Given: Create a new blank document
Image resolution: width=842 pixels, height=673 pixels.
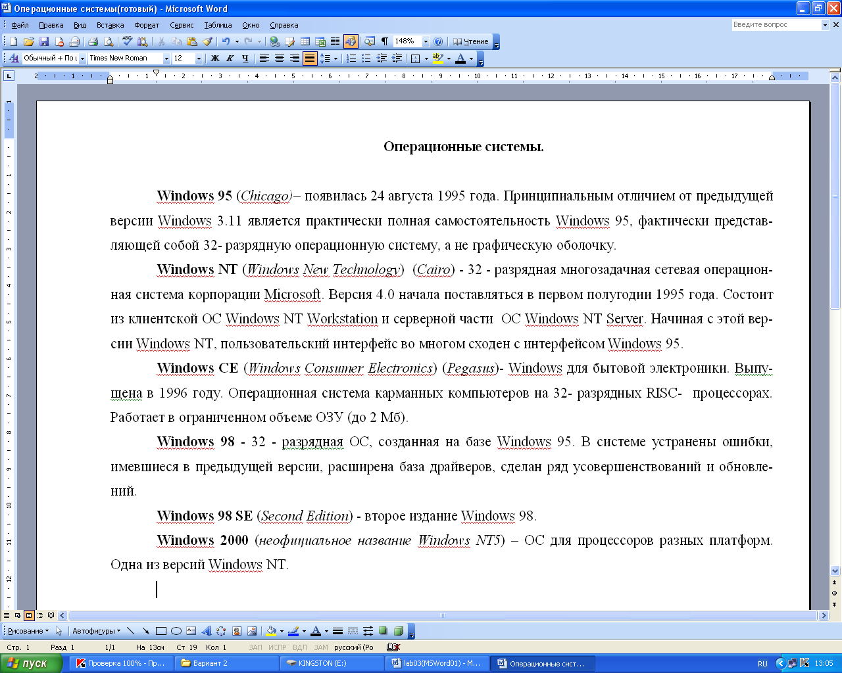Looking at the screenshot, I should [14, 41].
